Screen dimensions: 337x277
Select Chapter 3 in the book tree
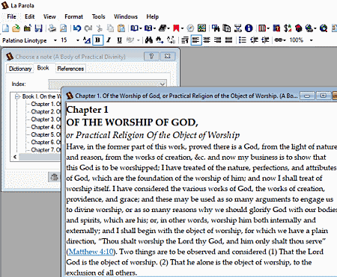(46, 119)
